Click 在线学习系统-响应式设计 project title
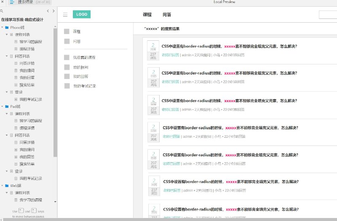This screenshot has width=337, height=221. point(22,20)
